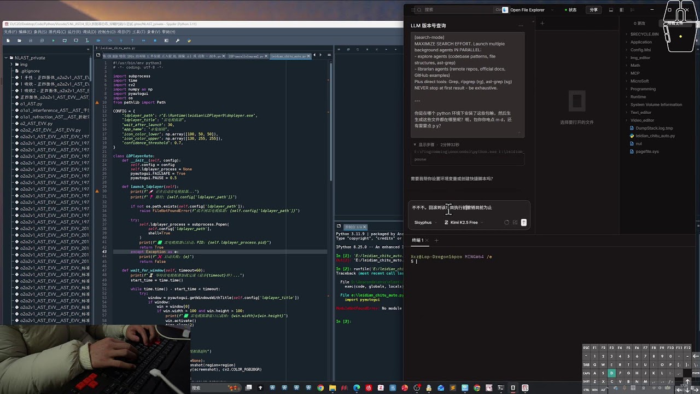
Task: Run current cell icon in Spyder toolbar
Action: click(x=65, y=40)
